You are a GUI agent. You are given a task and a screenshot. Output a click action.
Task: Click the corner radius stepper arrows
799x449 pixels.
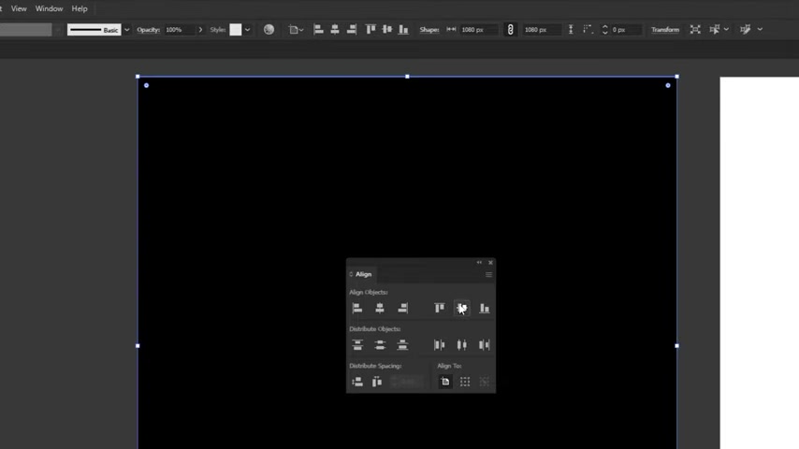[604, 30]
